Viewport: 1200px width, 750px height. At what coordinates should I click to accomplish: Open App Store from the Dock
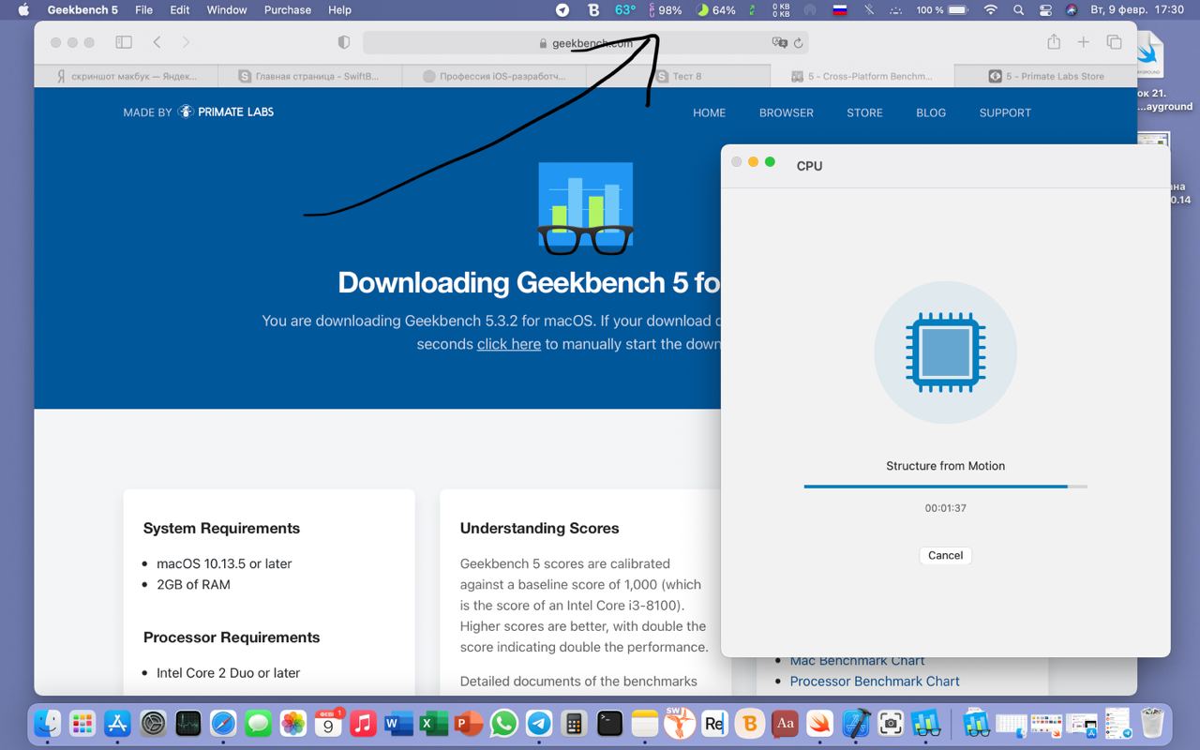(x=118, y=723)
